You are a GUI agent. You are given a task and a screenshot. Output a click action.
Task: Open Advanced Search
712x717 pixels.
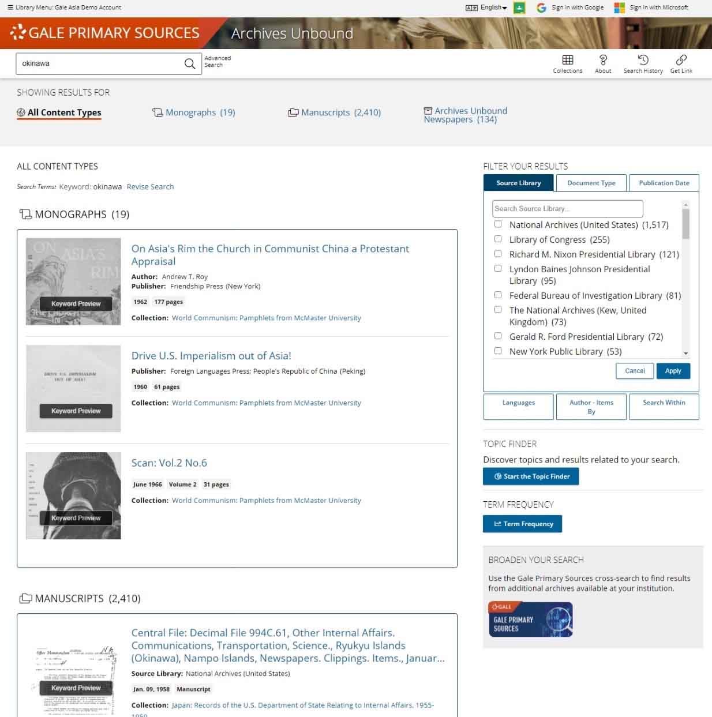218,62
